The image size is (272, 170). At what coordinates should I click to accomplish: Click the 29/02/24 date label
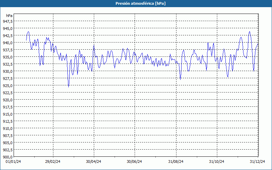coord(53,162)
